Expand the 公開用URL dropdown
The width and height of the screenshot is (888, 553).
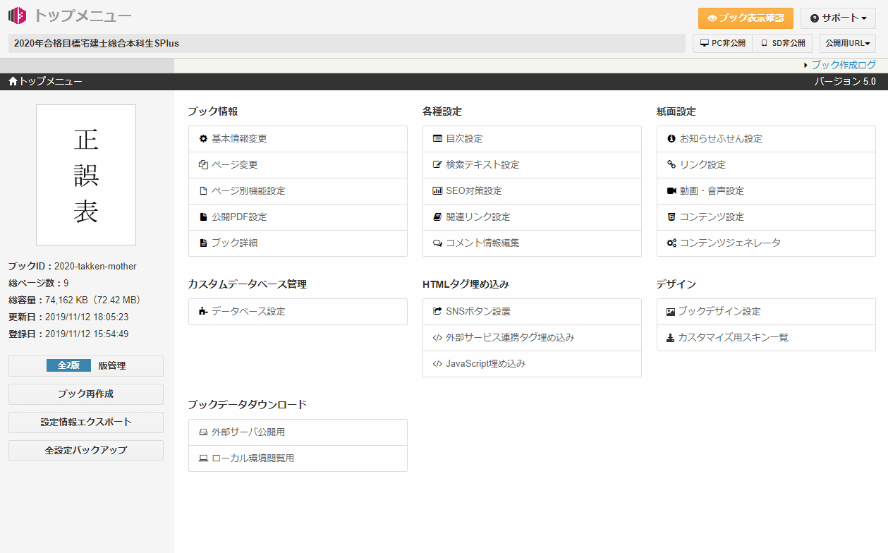pyautogui.click(x=847, y=43)
